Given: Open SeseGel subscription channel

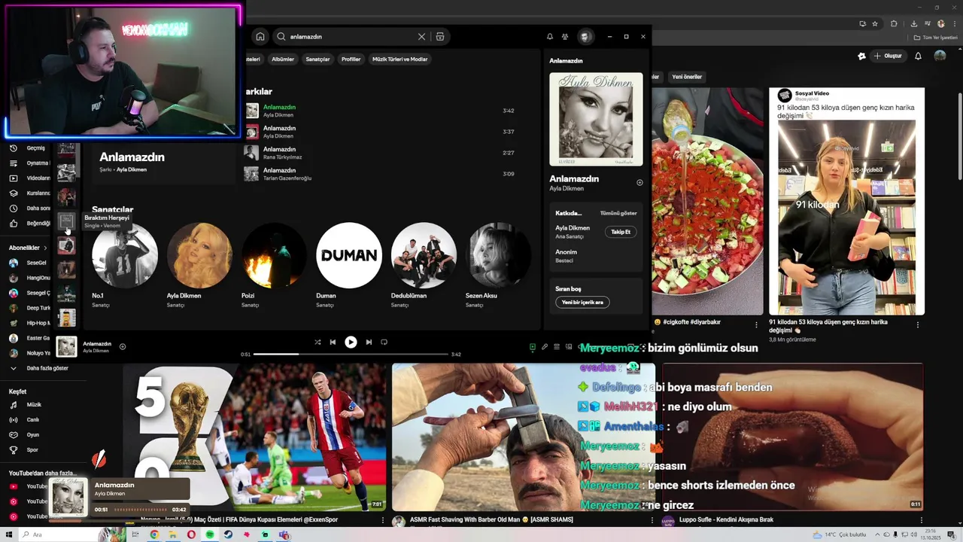Looking at the screenshot, I should click(29, 263).
